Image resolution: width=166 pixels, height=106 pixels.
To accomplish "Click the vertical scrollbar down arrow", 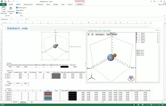I will [165, 100].
